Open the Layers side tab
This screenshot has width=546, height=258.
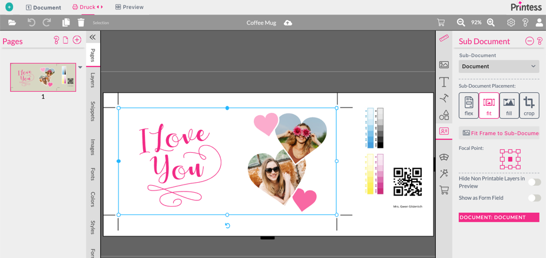coord(92,80)
